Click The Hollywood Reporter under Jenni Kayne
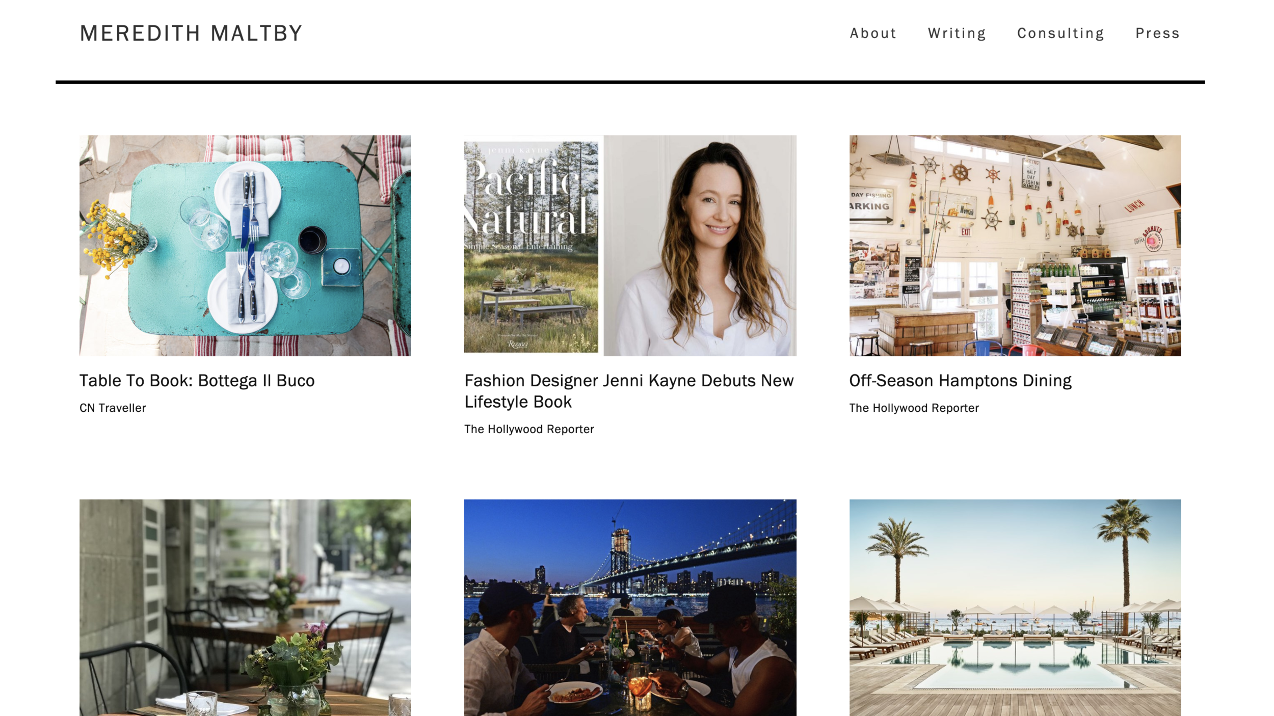The height and width of the screenshot is (716, 1274). point(529,429)
